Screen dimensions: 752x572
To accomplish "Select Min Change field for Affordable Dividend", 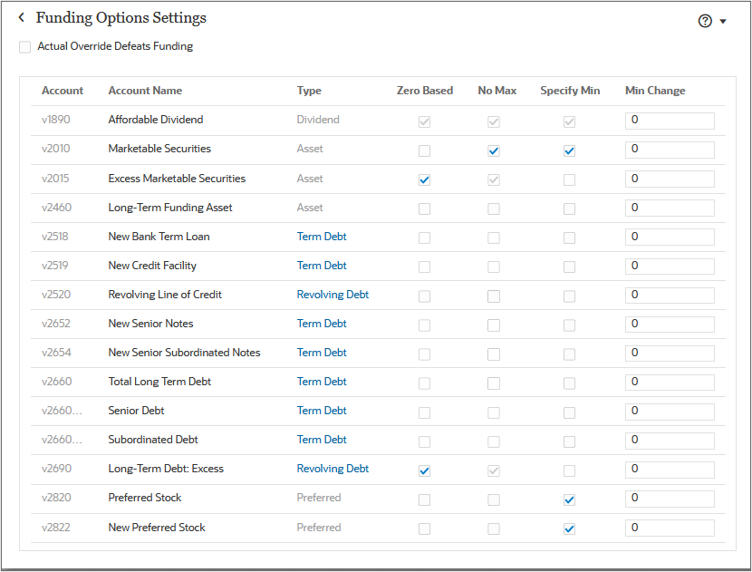I will tap(670, 120).
